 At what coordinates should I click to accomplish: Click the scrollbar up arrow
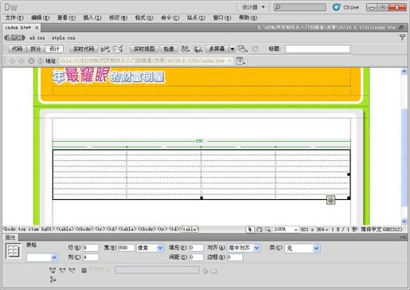[x=404, y=72]
